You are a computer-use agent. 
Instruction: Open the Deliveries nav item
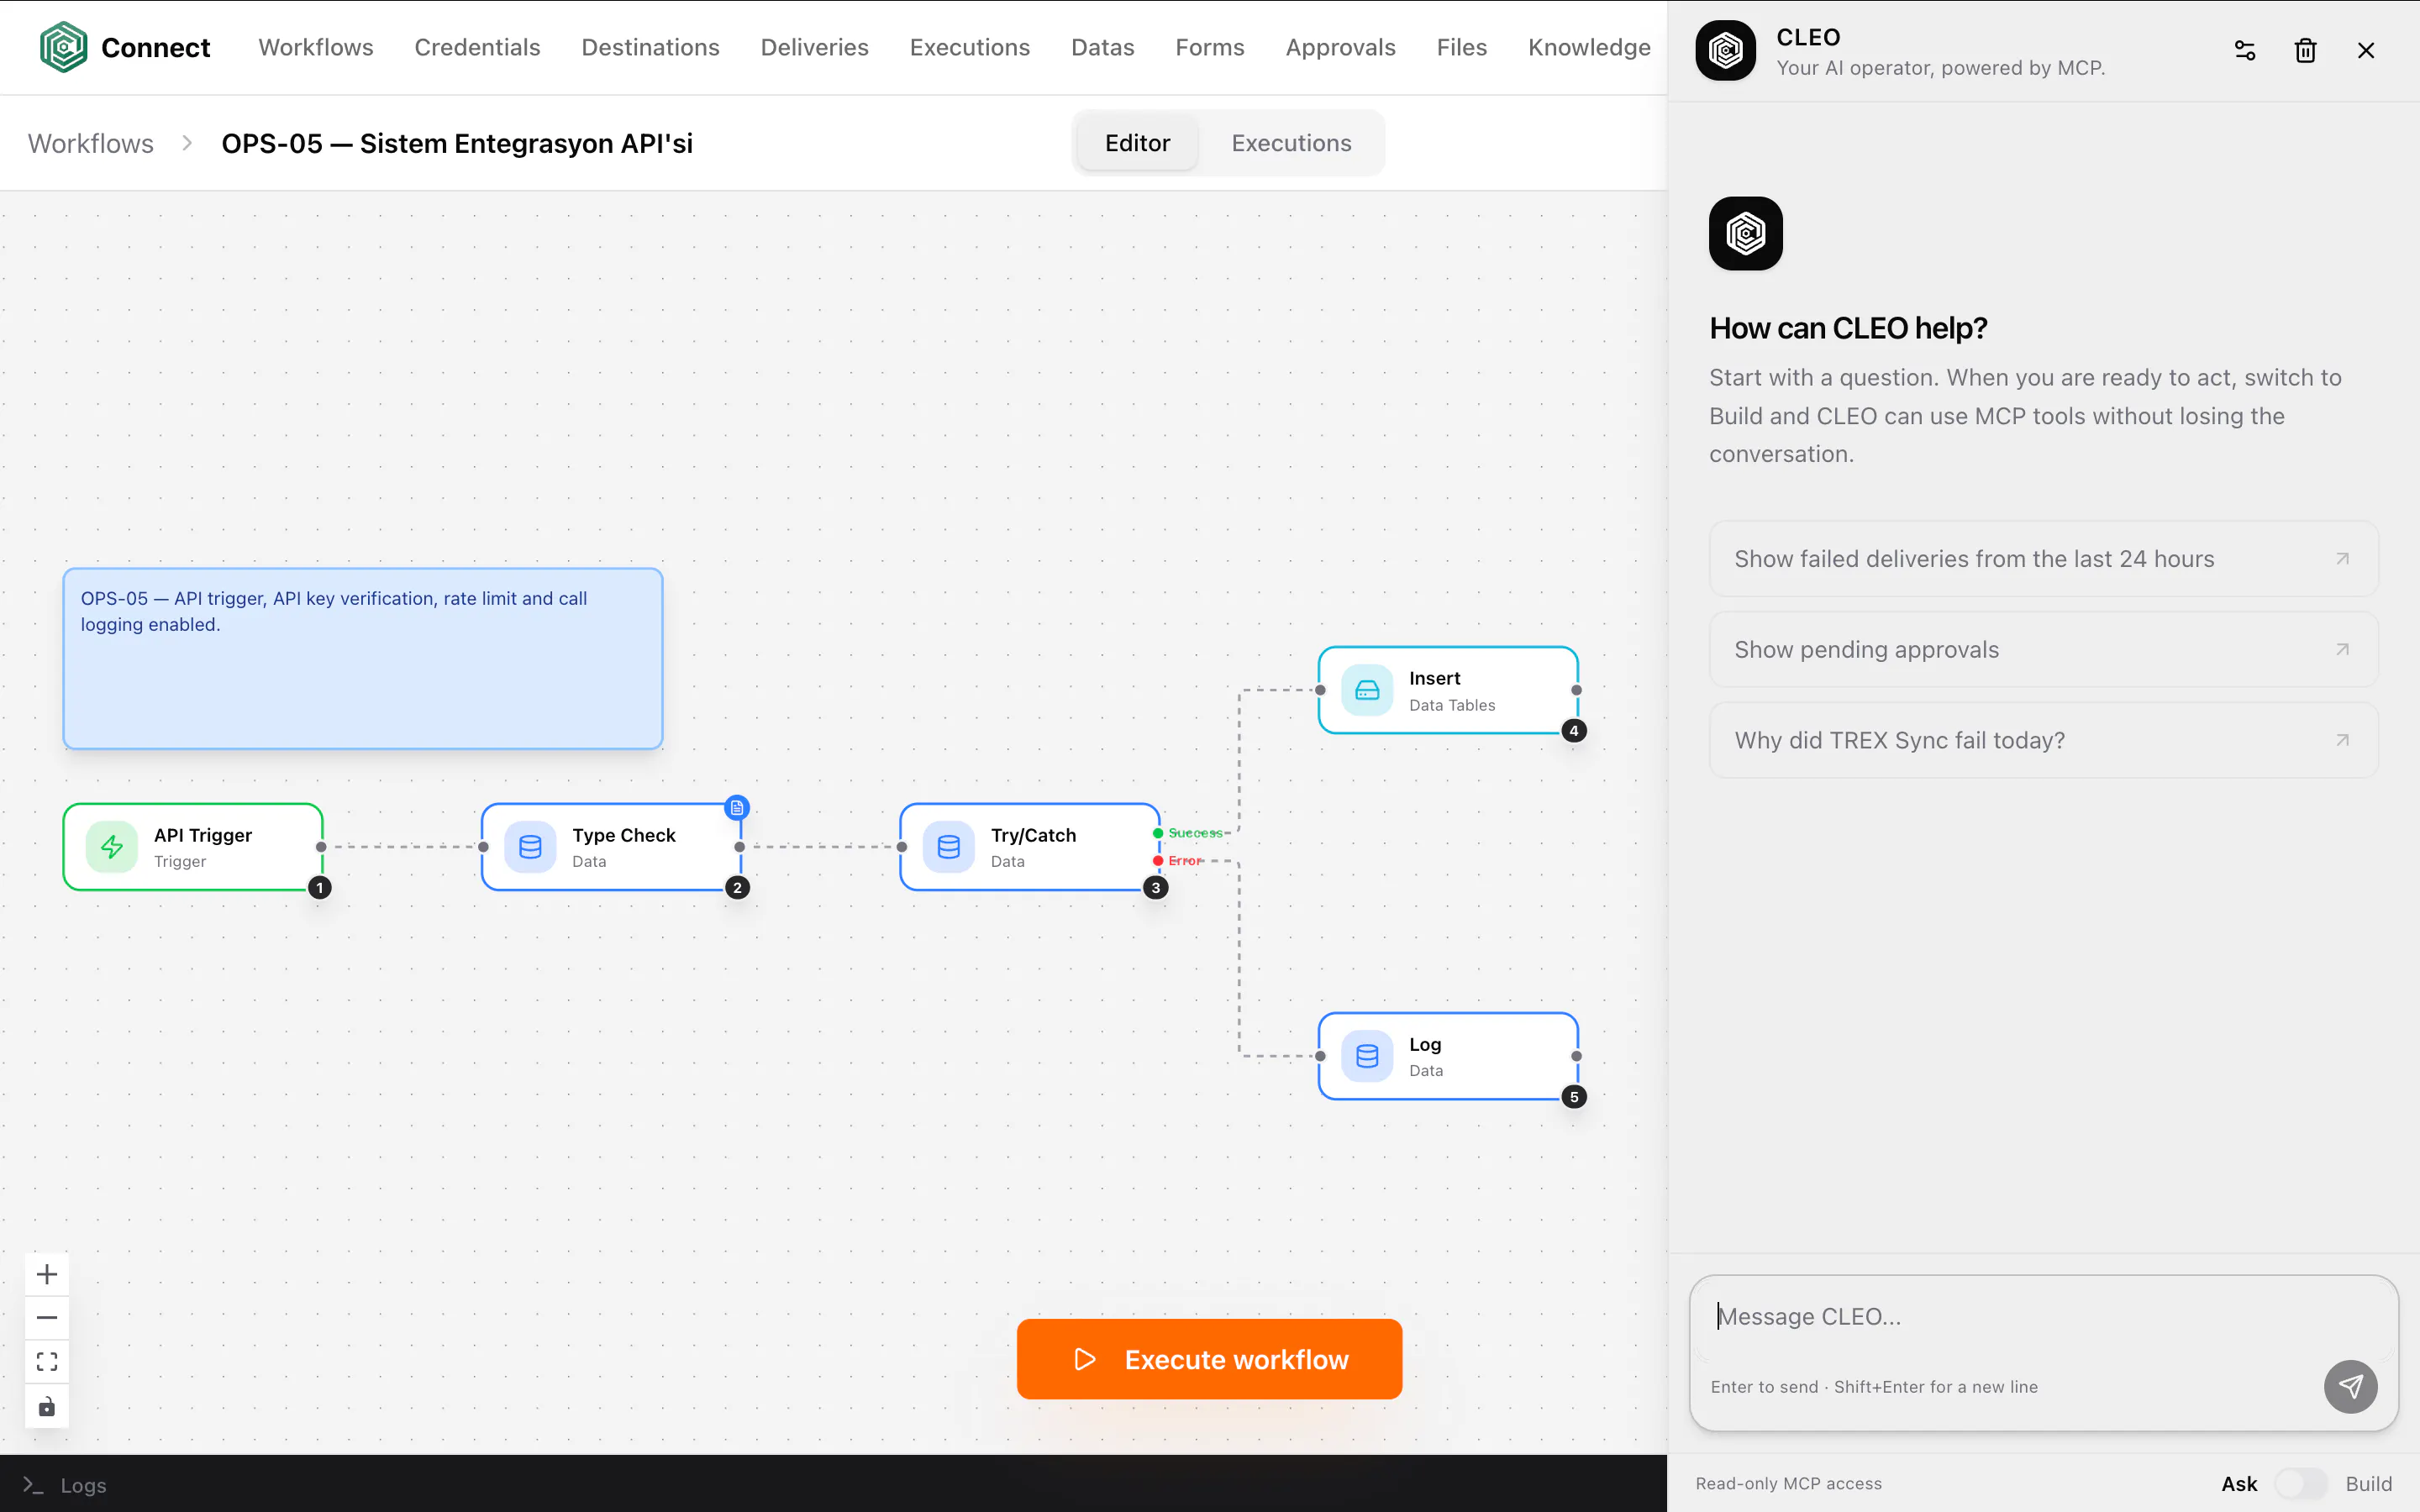point(814,47)
